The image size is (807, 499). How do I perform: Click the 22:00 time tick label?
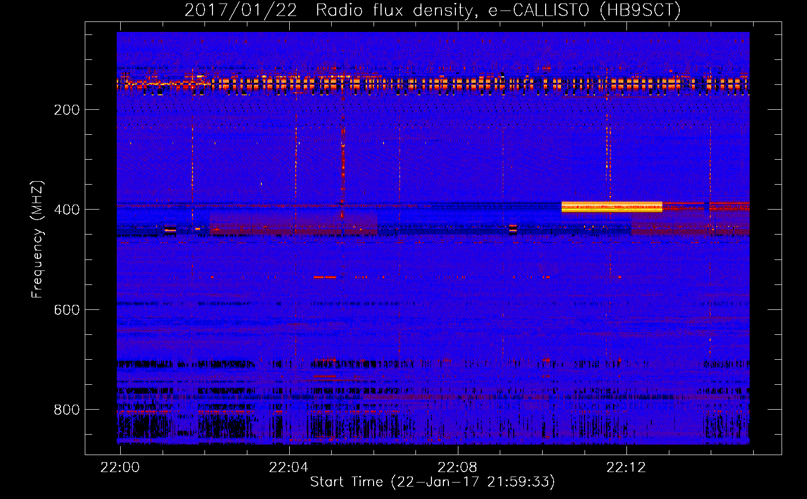pos(120,468)
